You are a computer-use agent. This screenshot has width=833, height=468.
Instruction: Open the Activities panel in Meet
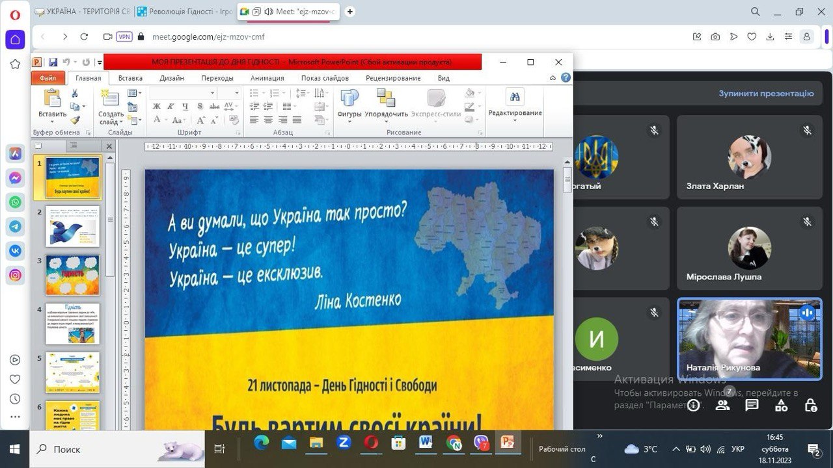(782, 405)
